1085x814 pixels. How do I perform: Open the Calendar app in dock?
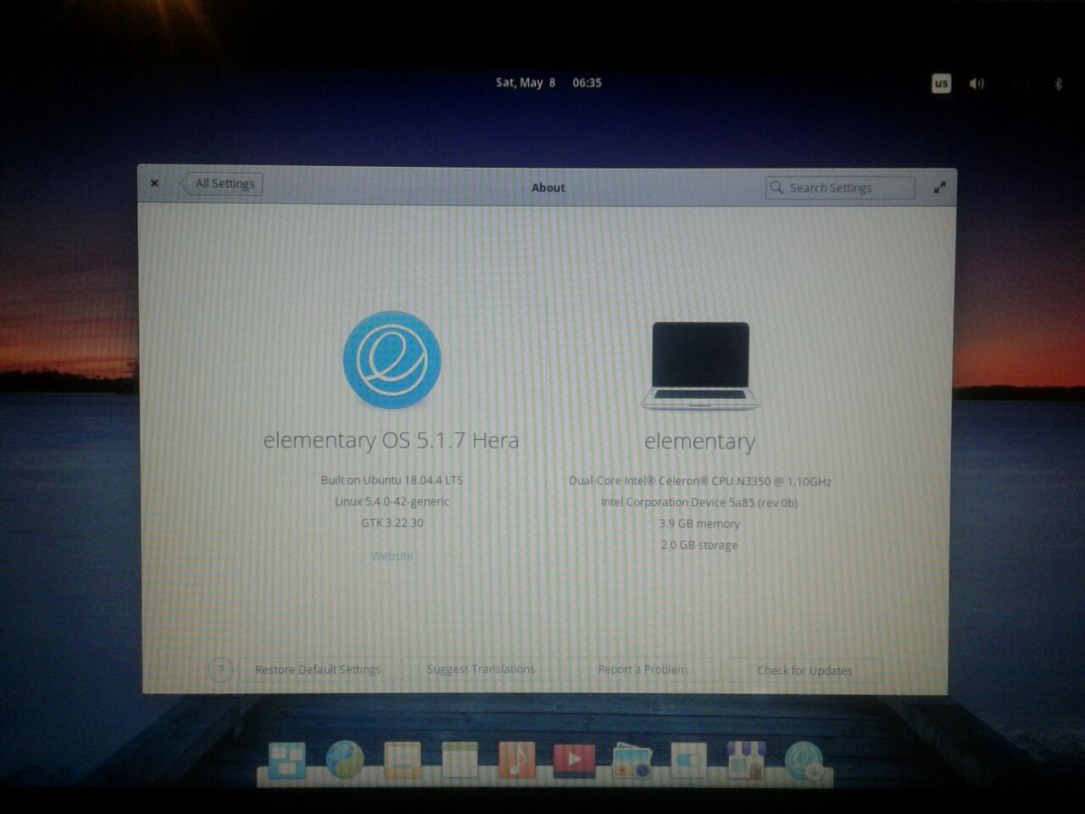(x=459, y=760)
